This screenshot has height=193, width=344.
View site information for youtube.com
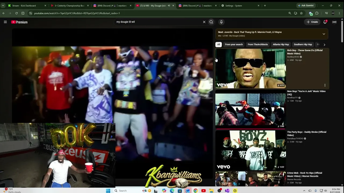[30, 13]
